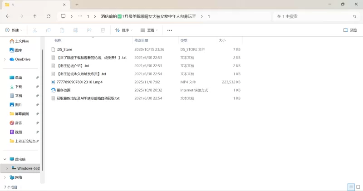Image resolution: width=363 pixels, height=191 pixels.
Task: Open the three-dot more options menu
Action: pos(170,30)
